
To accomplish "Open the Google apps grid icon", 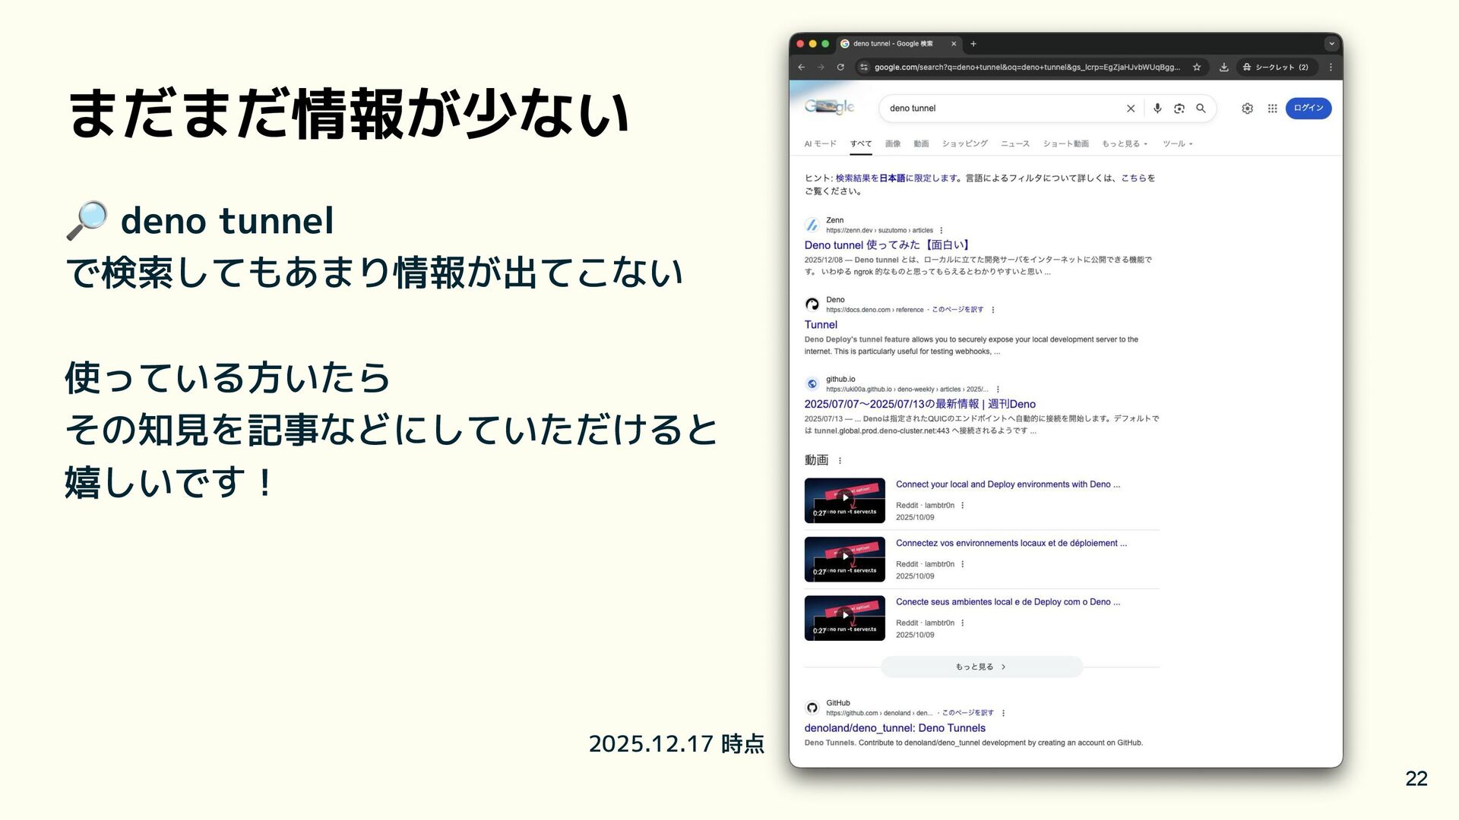I will 1272,109.
